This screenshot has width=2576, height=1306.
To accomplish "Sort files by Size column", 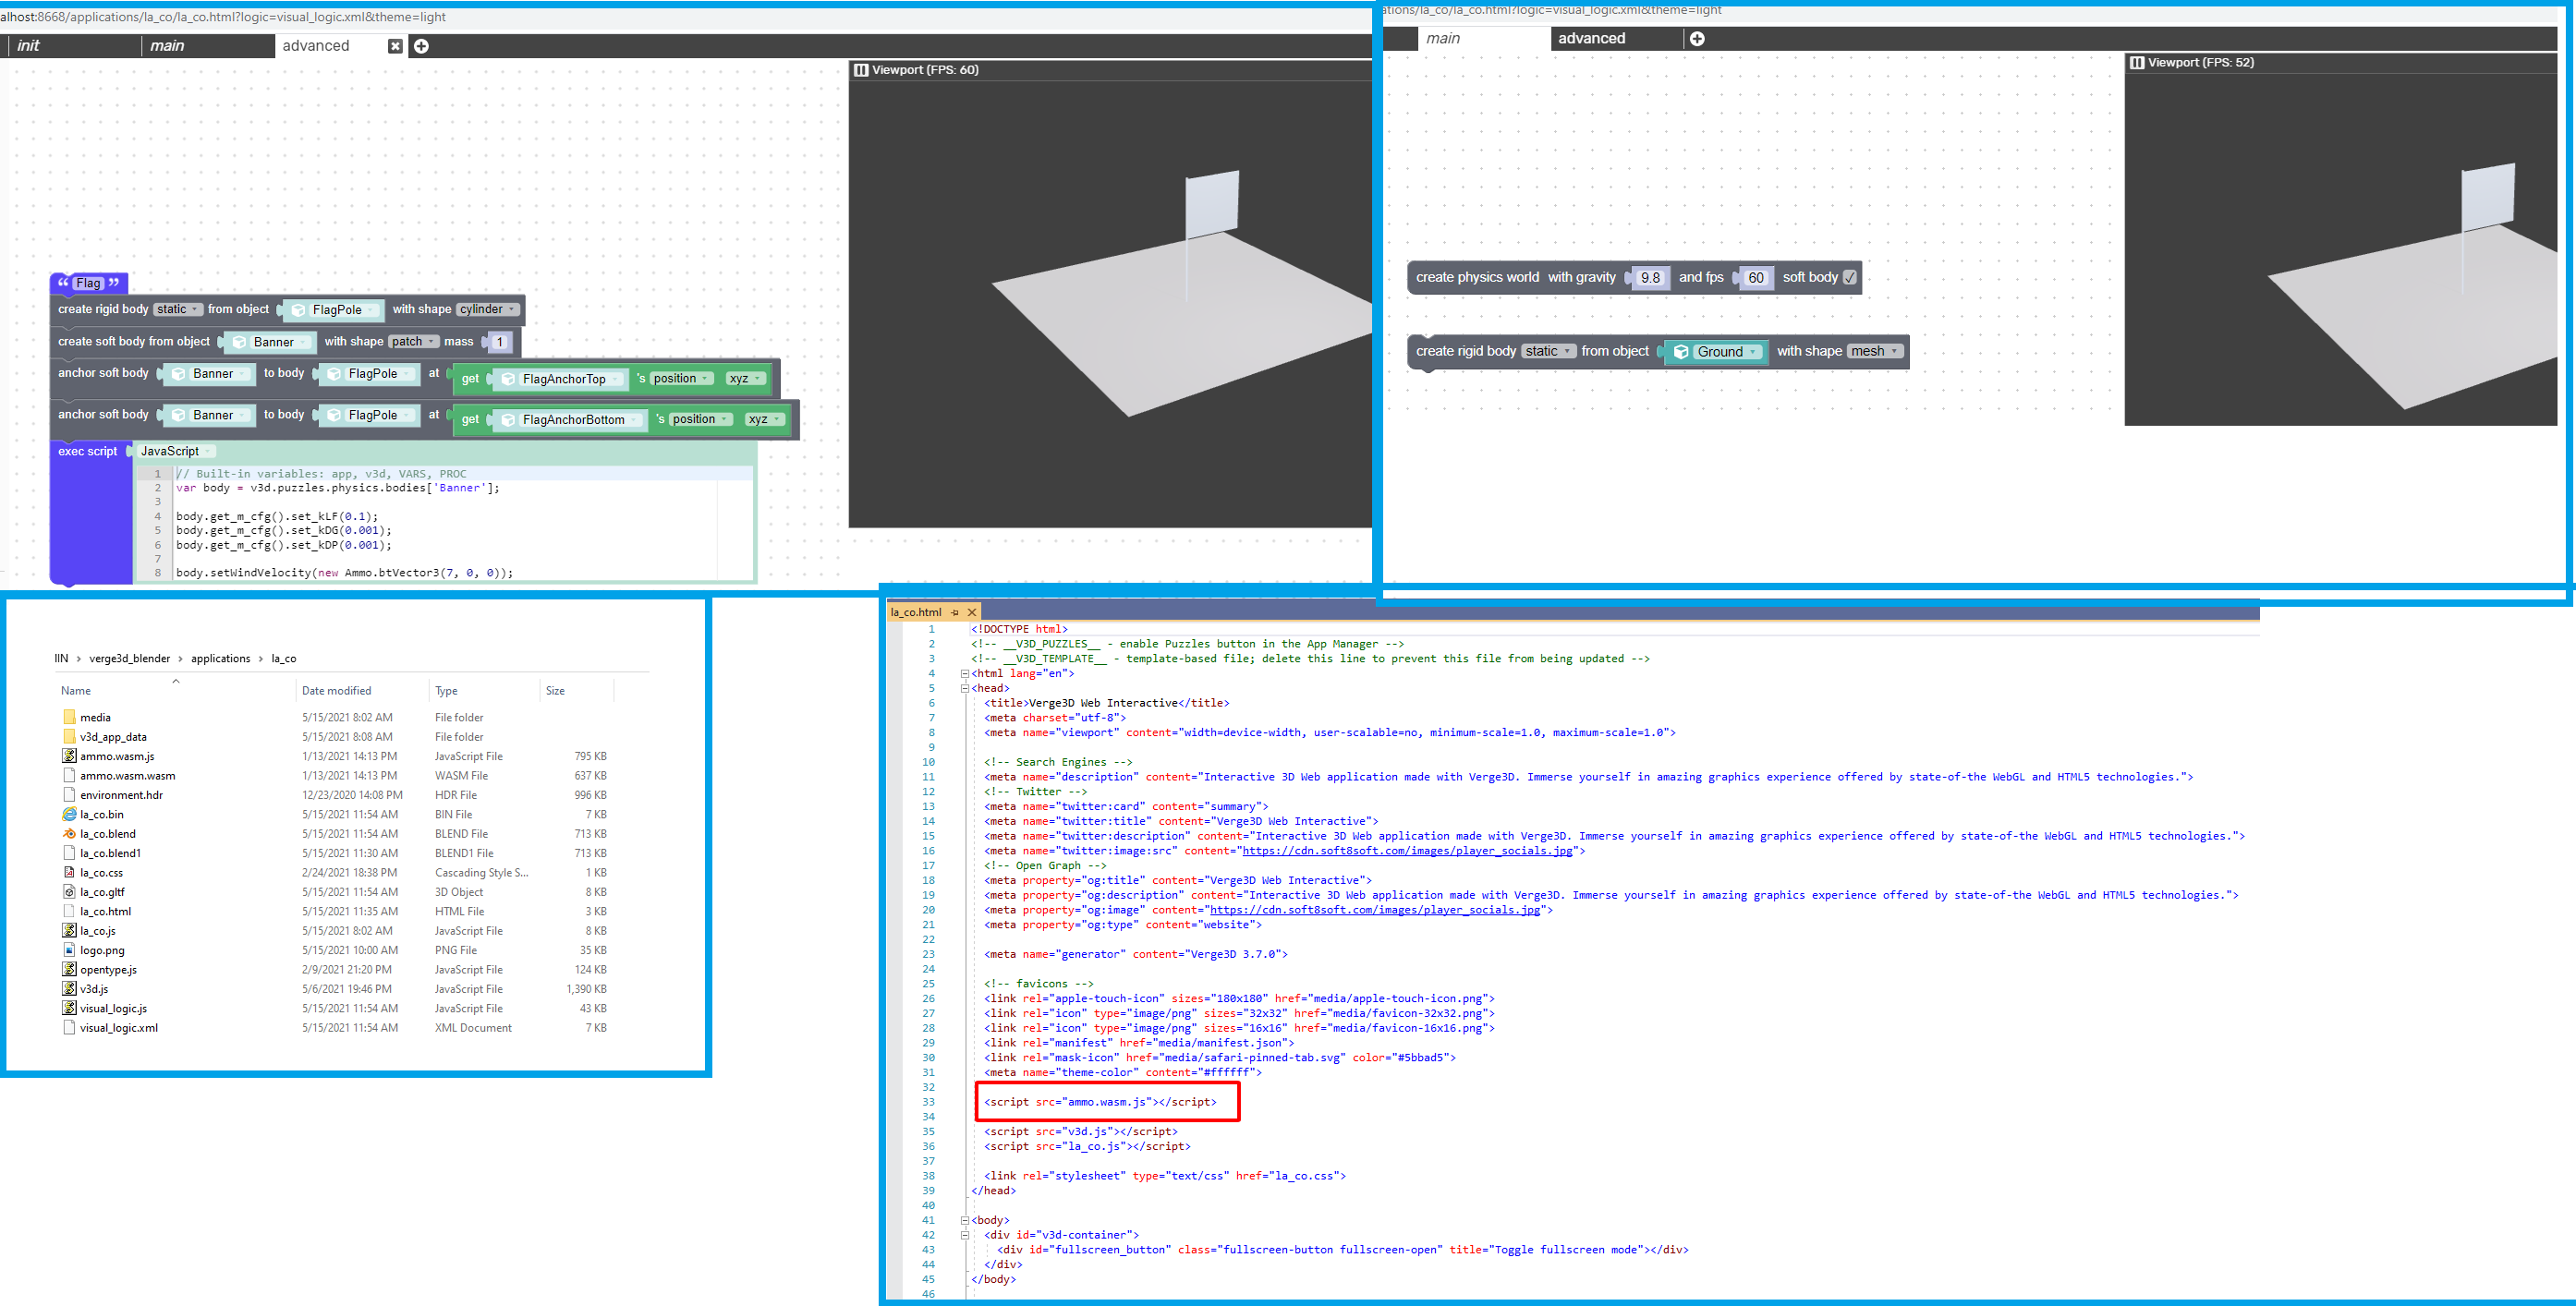I will 555,691.
